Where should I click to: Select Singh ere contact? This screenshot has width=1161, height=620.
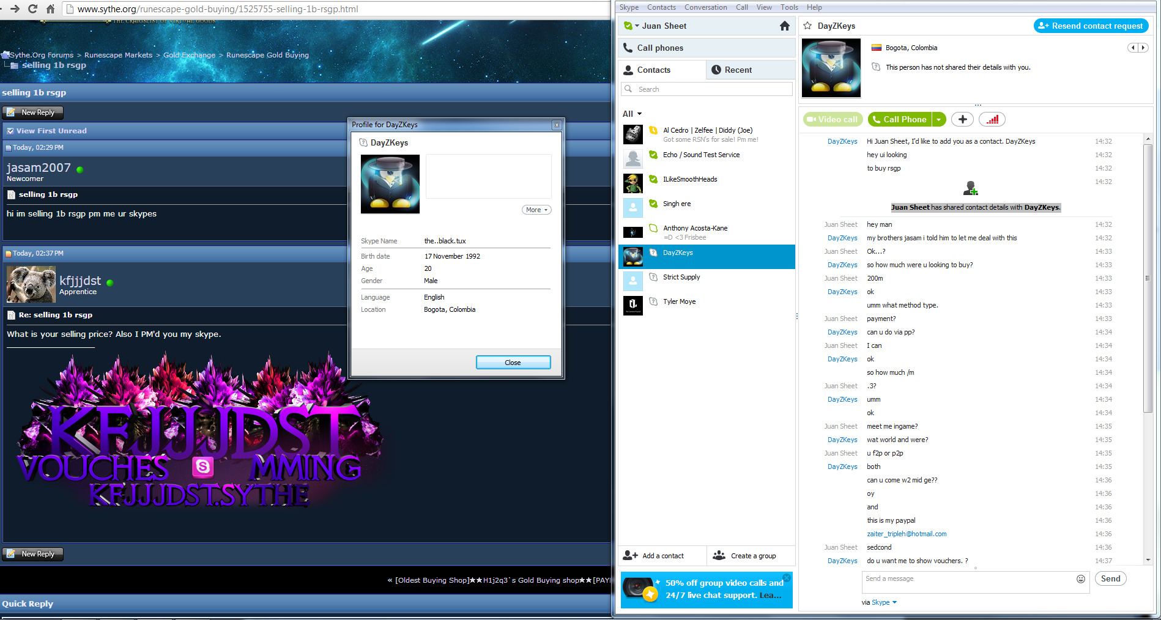707,208
